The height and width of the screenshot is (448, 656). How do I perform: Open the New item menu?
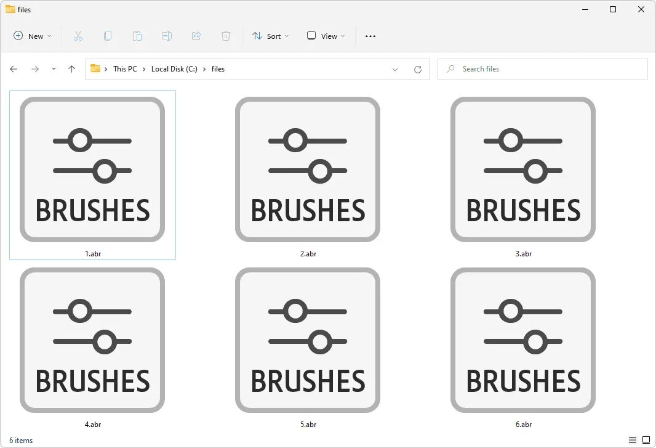[32, 36]
